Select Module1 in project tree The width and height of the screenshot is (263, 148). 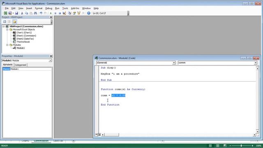click(x=21, y=48)
